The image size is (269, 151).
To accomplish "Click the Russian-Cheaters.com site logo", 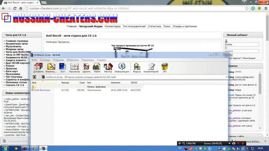I will 60,18.
